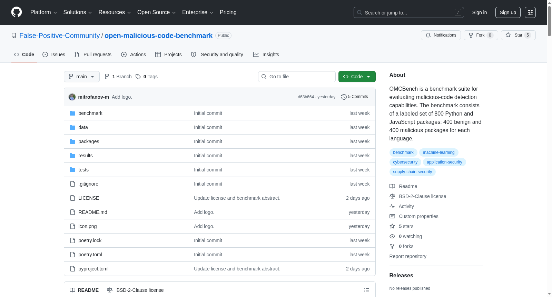Open the README.md file
552x297 pixels.
pos(93,212)
